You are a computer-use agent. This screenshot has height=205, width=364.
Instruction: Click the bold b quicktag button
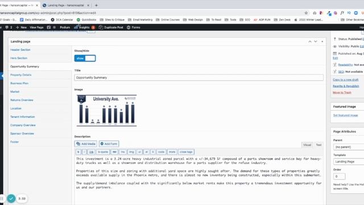(78, 152)
